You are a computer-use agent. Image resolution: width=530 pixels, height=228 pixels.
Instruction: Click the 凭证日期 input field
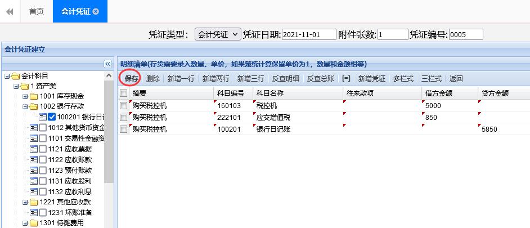pyautogui.click(x=308, y=34)
